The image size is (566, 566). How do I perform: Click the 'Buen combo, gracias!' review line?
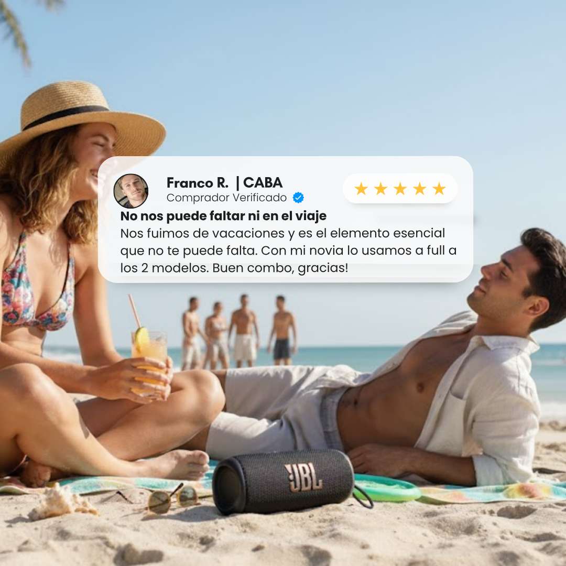pyautogui.click(x=234, y=268)
